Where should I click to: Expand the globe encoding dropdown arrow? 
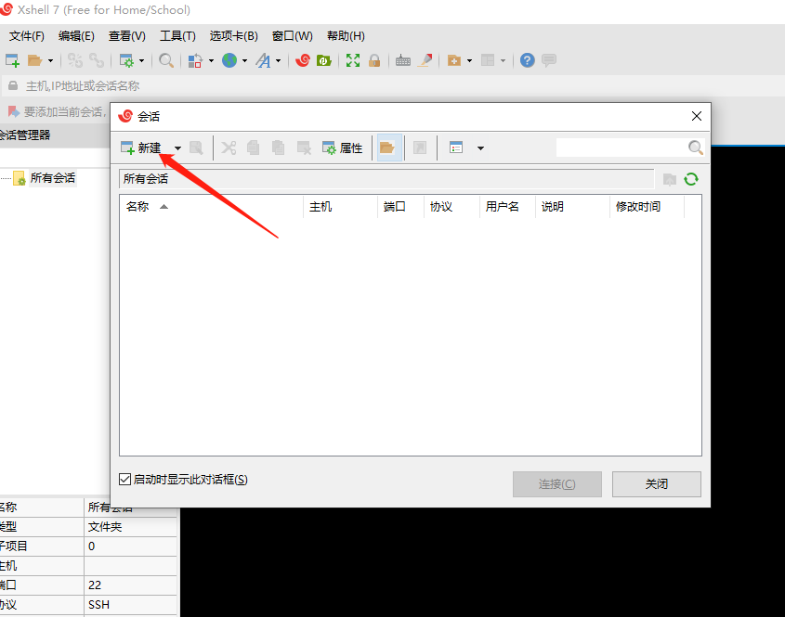coord(245,61)
